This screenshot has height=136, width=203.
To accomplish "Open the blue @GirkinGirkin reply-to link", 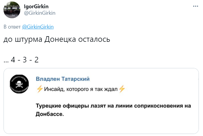I will pyautogui.click(x=38, y=26).
